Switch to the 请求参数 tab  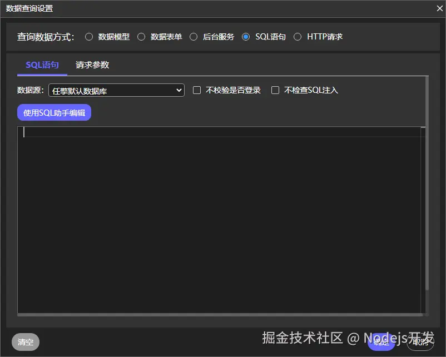point(91,65)
